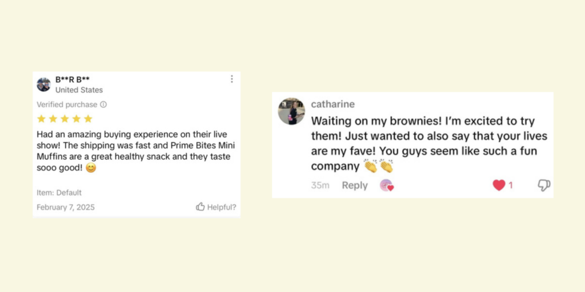
Task: Click the Verified purchase info icon
Action: 103,105
